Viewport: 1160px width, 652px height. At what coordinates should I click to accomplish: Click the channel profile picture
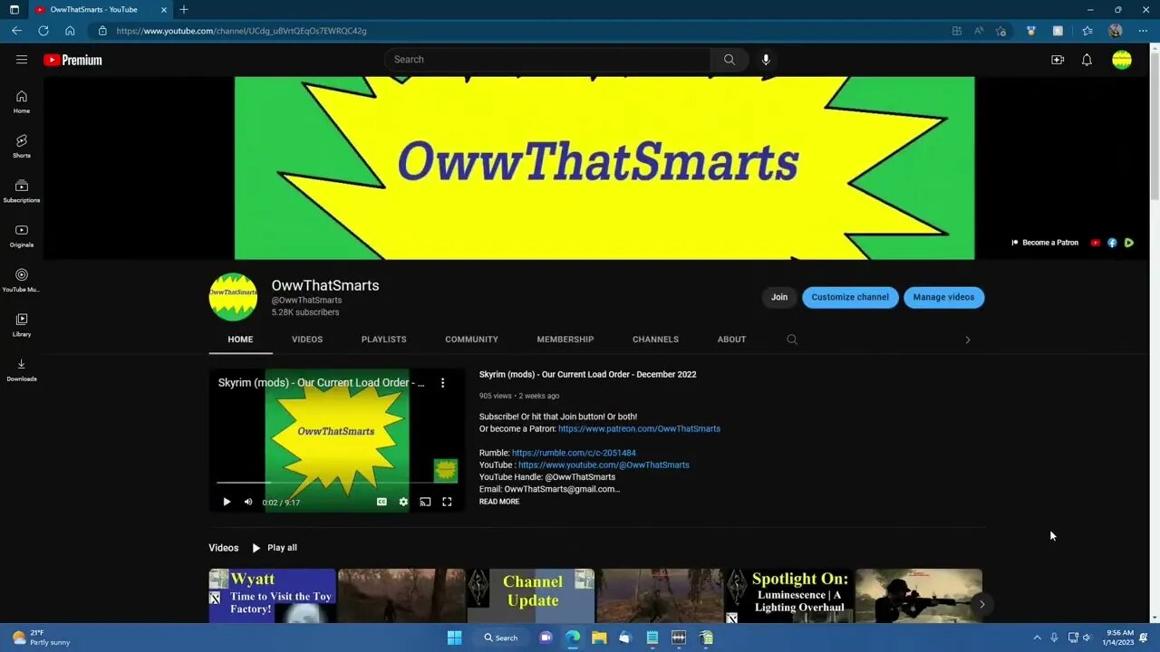tap(233, 297)
